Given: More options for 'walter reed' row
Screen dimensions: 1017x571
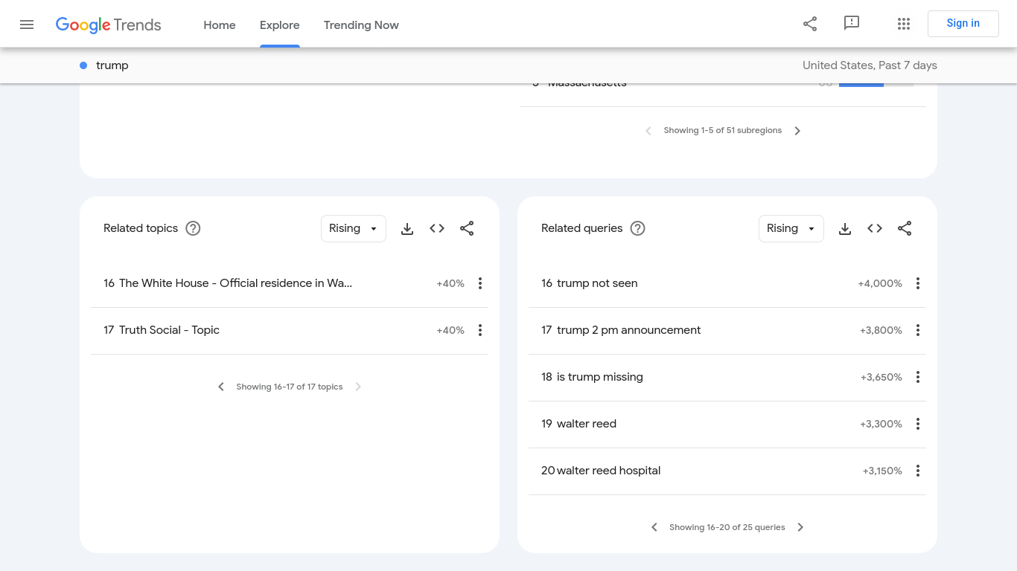Looking at the screenshot, I should pyautogui.click(x=918, y=424).
